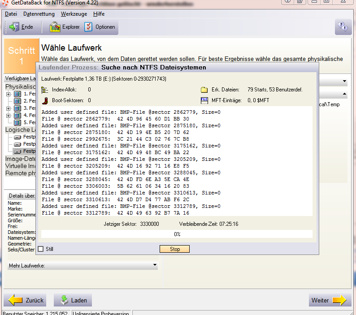Click the MFT-Einträge FILE icon
356x315 pixels.
[x=204, y=100]
